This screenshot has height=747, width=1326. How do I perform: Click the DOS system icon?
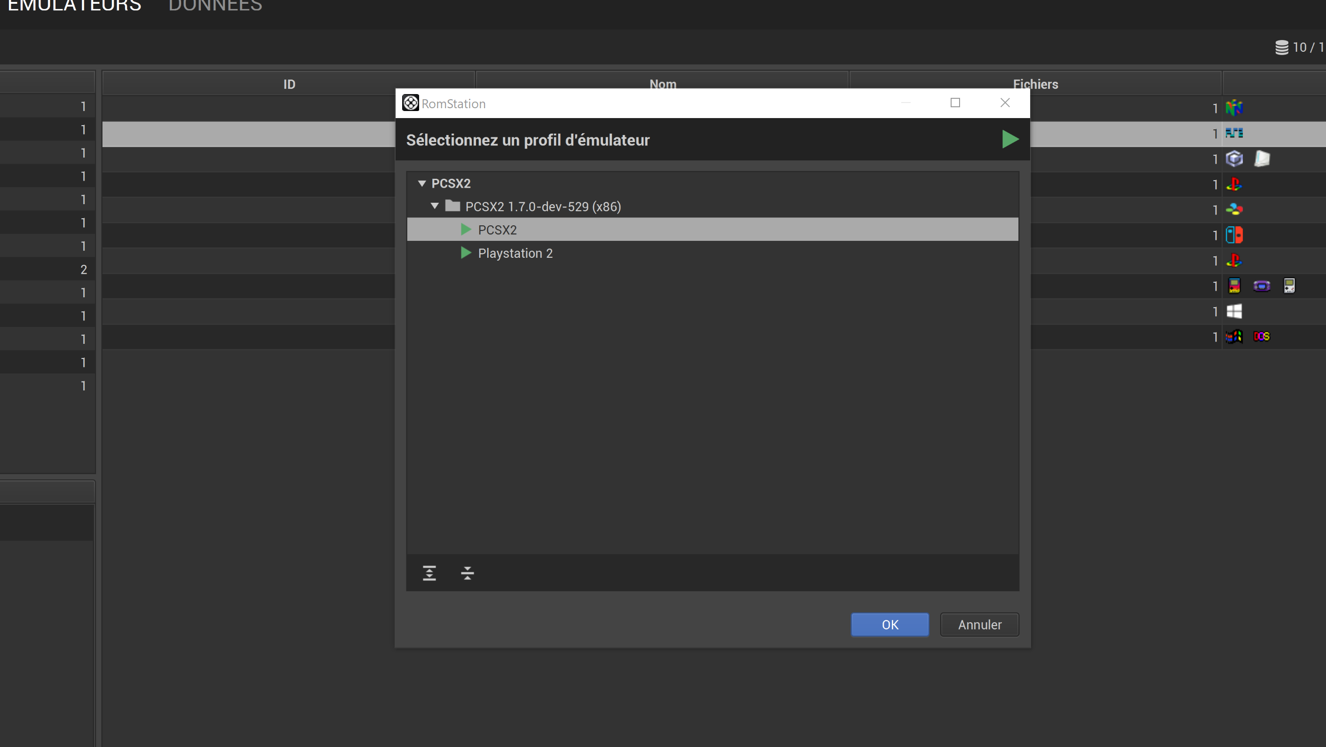pyautogui.click(x=1261, y=336)
